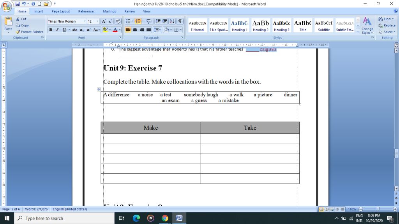This screenshot has width=399, height=224.
Task: Open the Page Layout tab
Action: (60, 11)
